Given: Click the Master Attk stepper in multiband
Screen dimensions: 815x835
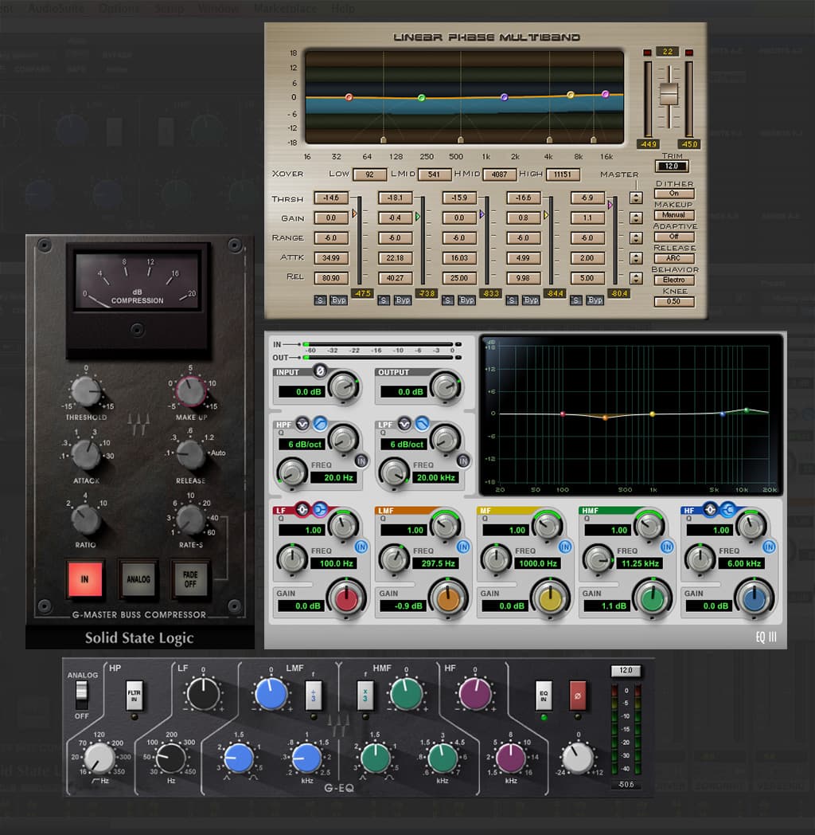Looking at the screenshot, I should click(636, 258).
